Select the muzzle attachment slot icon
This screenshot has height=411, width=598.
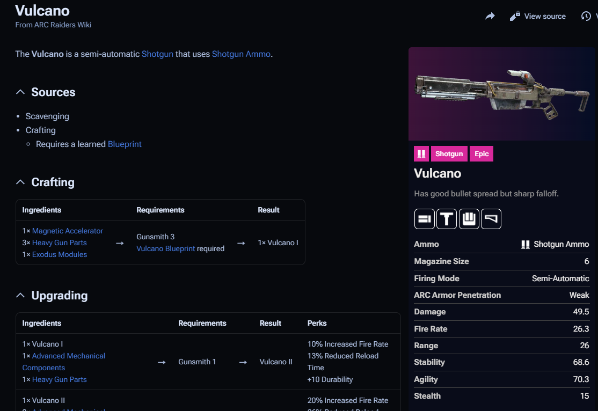pyautogui.click(x=424, y=219)
